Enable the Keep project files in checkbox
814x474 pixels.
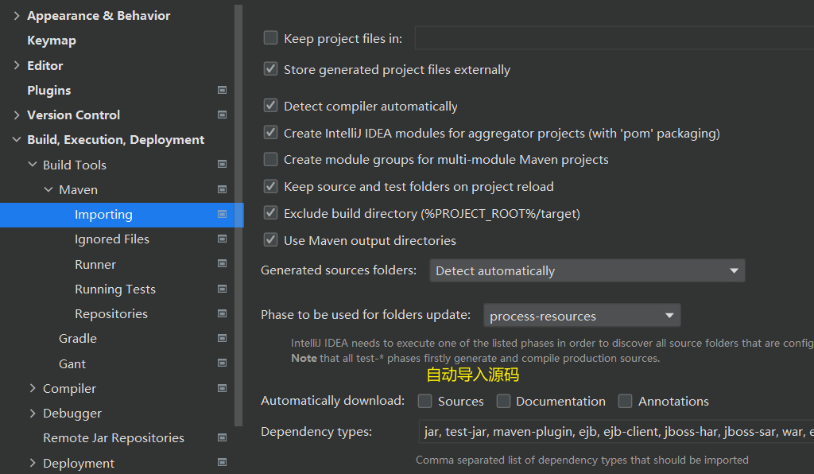270,38
